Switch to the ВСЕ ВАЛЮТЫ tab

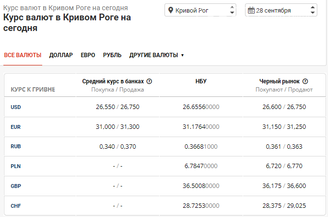[x=23, y=55]
